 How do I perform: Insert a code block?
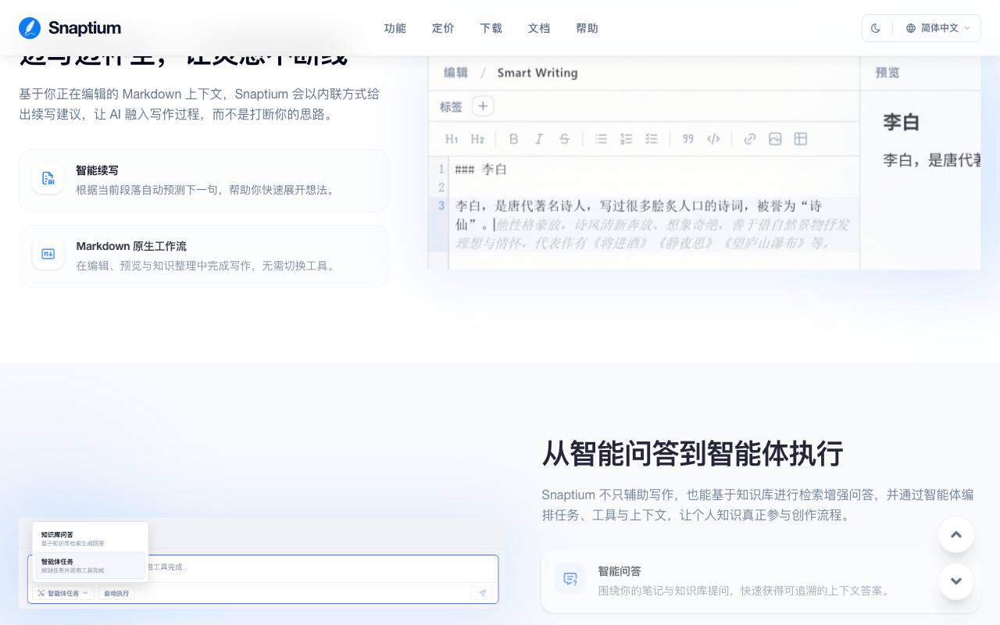(x=713, y=139)
